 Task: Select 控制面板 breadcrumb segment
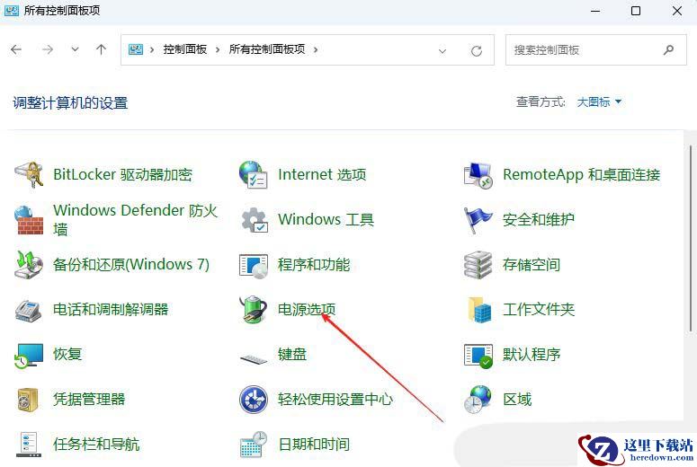[x=185, y=49]
